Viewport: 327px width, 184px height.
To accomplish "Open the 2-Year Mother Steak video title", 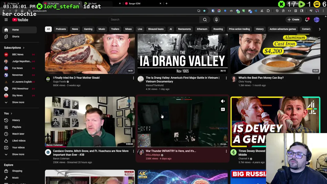I will tap(76, 78).
